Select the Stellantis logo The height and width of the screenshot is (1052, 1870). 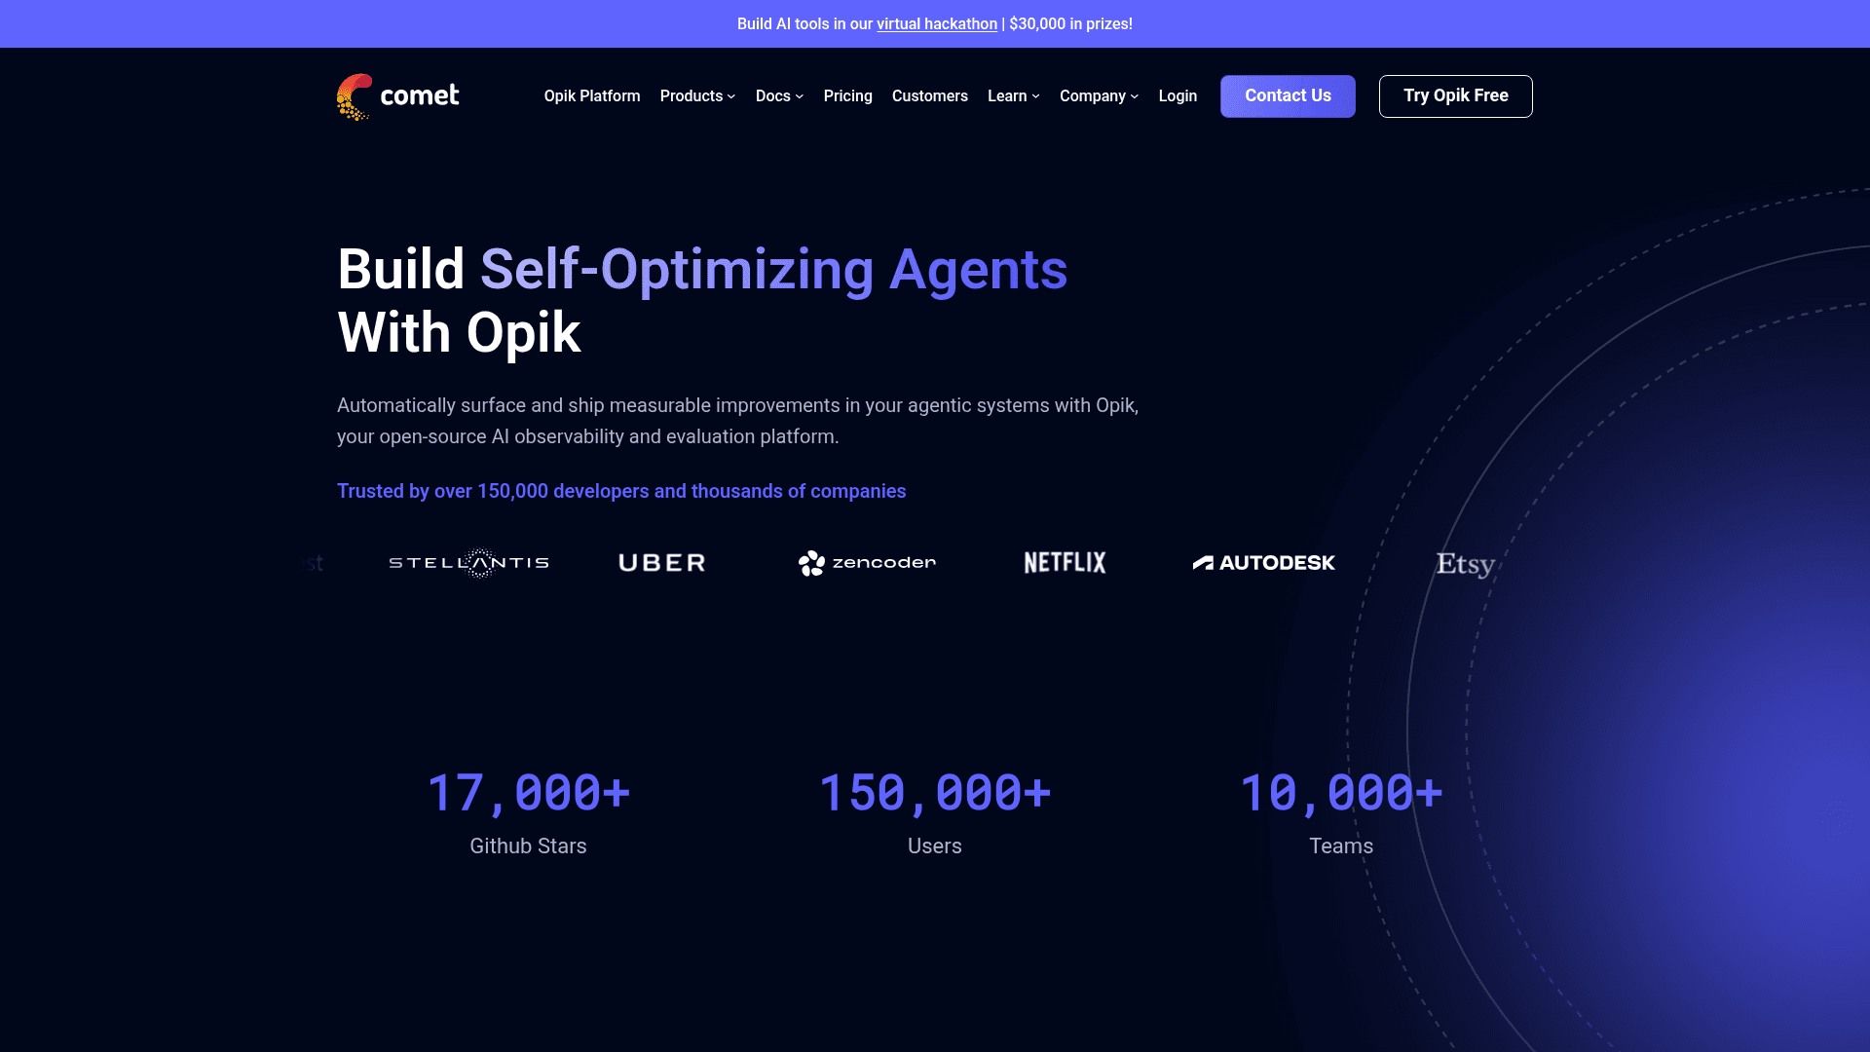click(470, 563)
